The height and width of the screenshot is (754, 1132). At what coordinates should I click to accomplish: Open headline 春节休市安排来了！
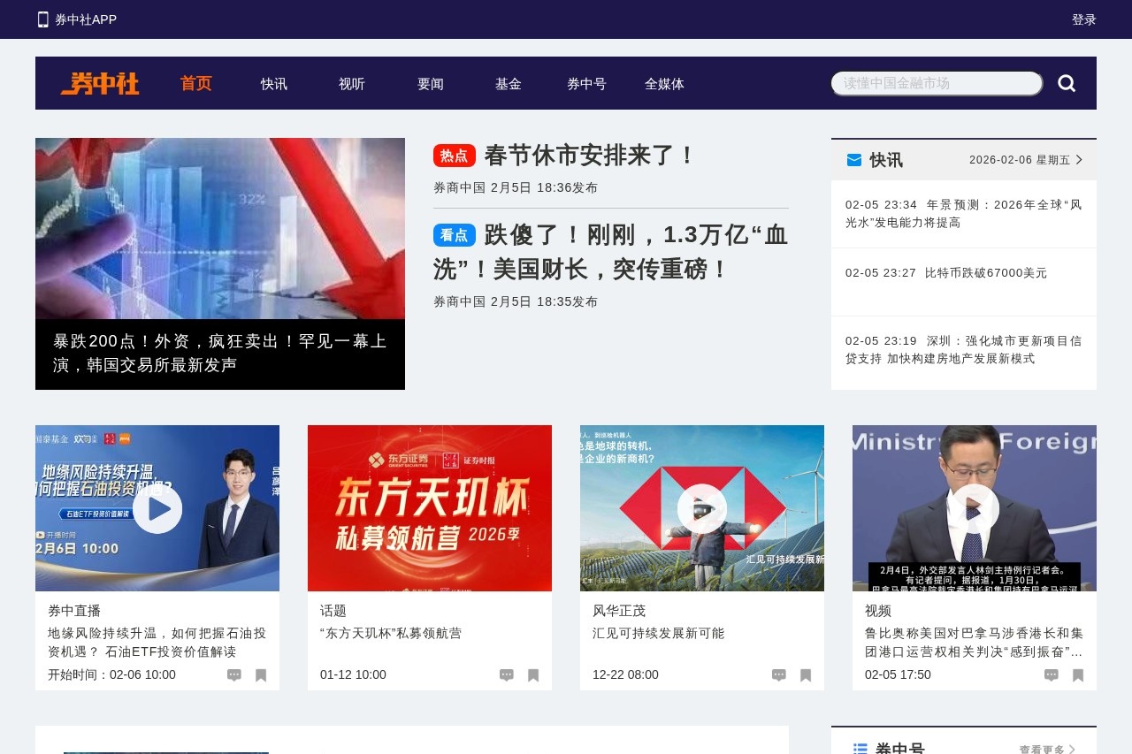(x=591, y=156)
